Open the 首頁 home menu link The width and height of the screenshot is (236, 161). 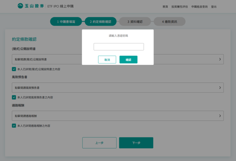[x=165, y=7]
